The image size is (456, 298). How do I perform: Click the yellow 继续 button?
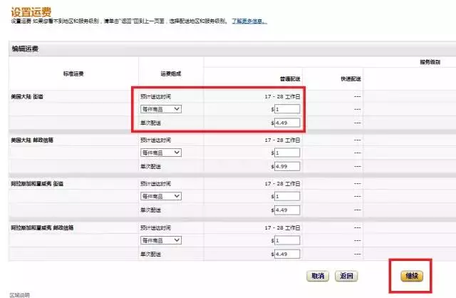(412, 276)
